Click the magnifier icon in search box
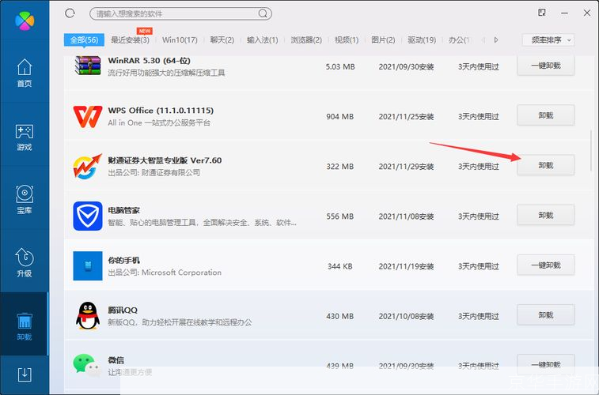 coord(263,14)
